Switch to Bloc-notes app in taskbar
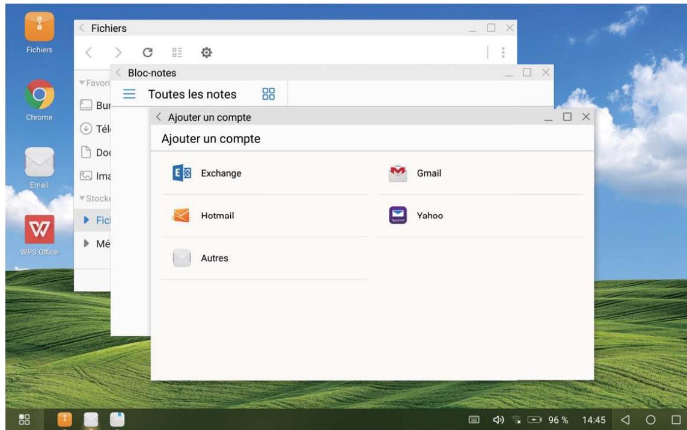The height and width of the screenshot is (430, 687). pyautogui.click(x=117, y=420)
